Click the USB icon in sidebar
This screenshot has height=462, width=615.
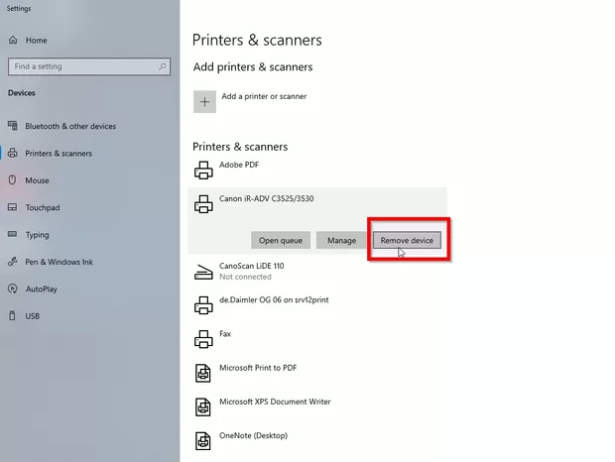12,315
